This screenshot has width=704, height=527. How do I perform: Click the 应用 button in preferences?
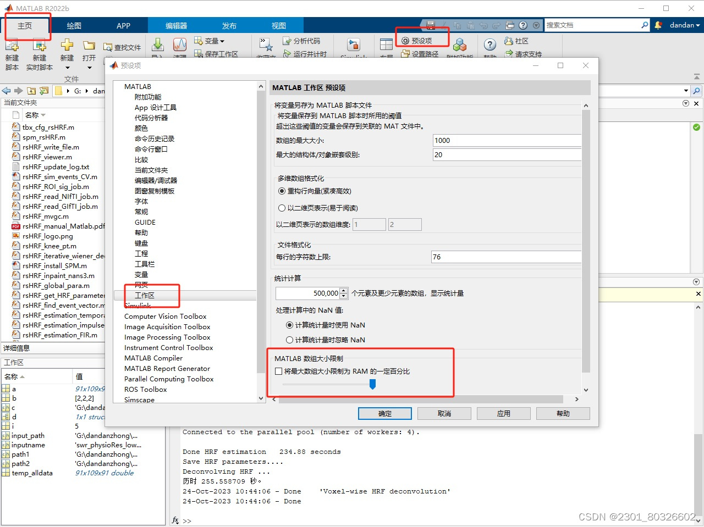click(x=503, y=413)
